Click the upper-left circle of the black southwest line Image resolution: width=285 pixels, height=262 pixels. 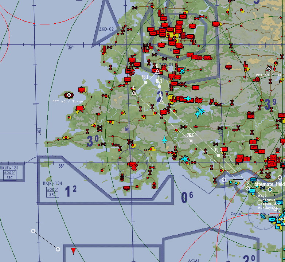[33, 231]
